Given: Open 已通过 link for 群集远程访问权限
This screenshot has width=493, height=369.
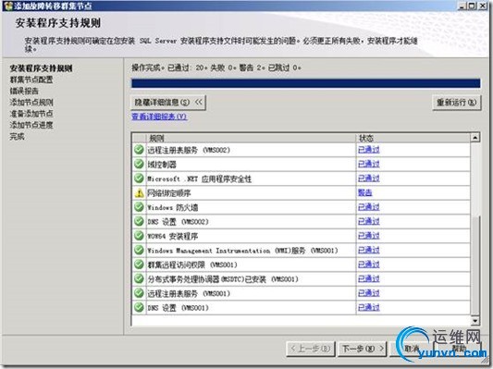Looking at the screenshot, I should (x=369, y=264).
